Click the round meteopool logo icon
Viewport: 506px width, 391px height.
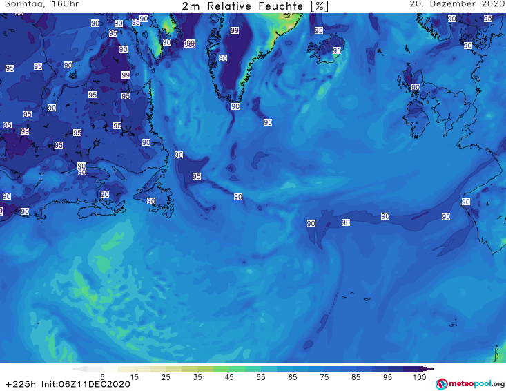[x=441, y=384]
